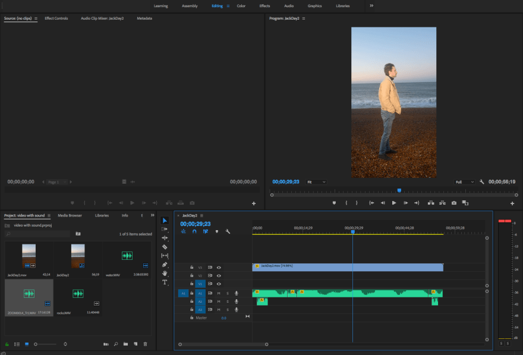Delete selected item with the trash icon
This screenshot has height=355, width=523.
pyautogui.click(x=146, y=344)
